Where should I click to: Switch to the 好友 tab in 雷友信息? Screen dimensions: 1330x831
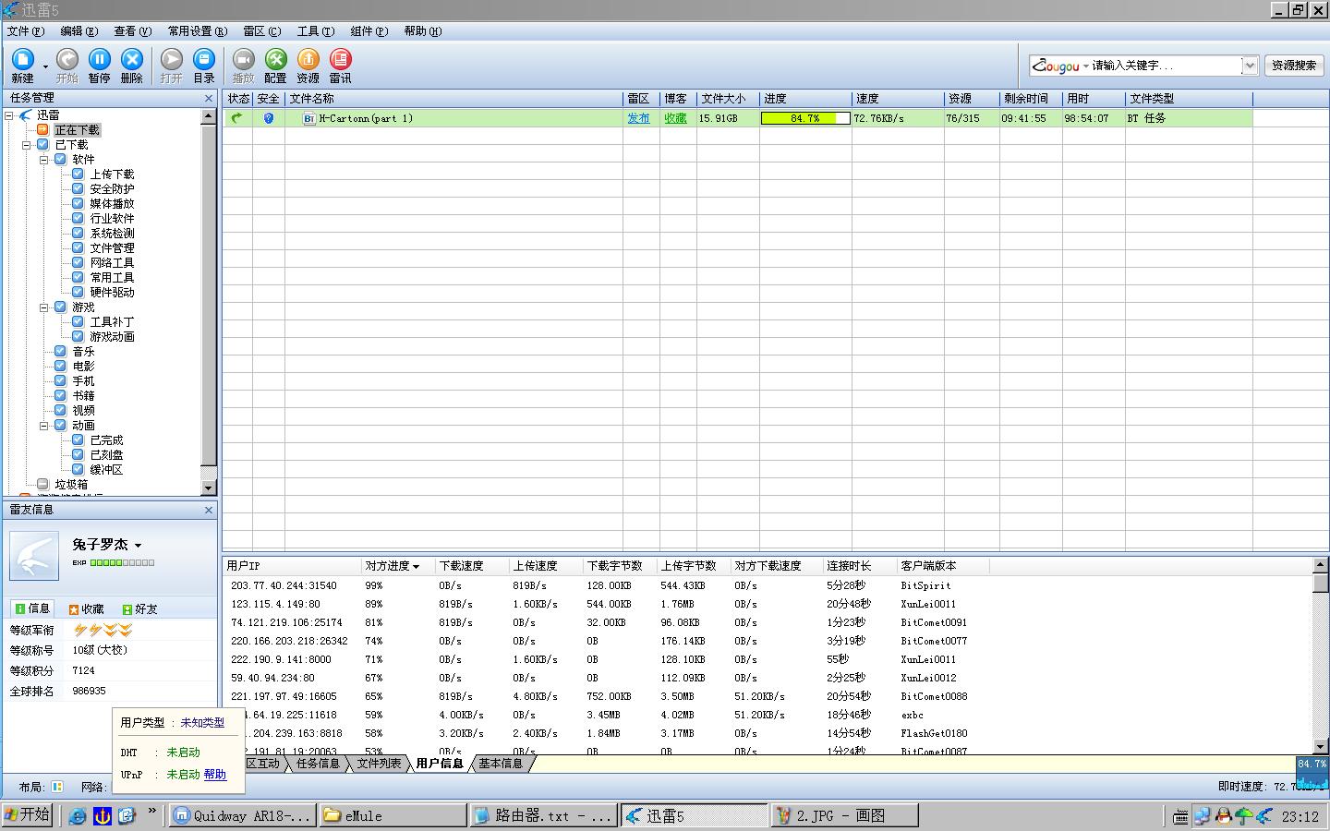tap(139, 608)
